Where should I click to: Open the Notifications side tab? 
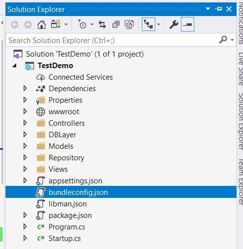click(240, 24)
